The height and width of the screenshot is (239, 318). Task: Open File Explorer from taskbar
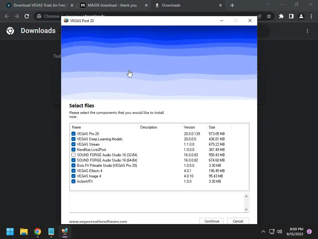tap(24, 232)
